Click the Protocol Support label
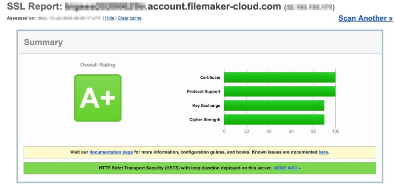Viewport: 395px width, 186px height. 203,92
